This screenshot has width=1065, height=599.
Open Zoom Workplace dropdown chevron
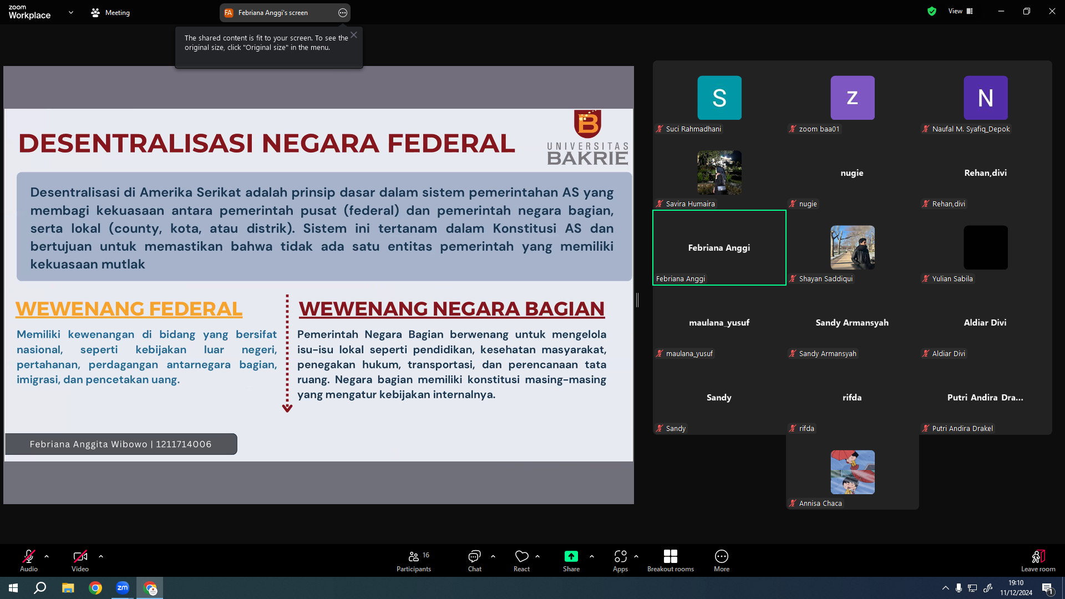(x=71, y=12)
